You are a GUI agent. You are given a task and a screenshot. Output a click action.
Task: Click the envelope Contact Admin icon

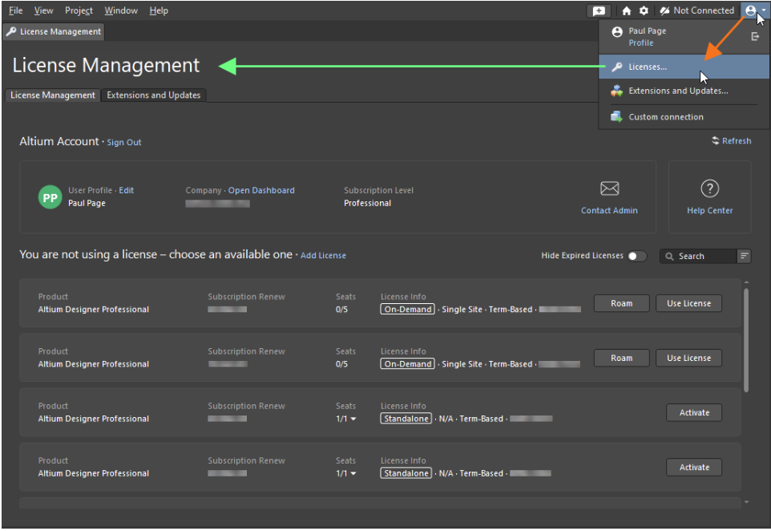pos(610,188)
